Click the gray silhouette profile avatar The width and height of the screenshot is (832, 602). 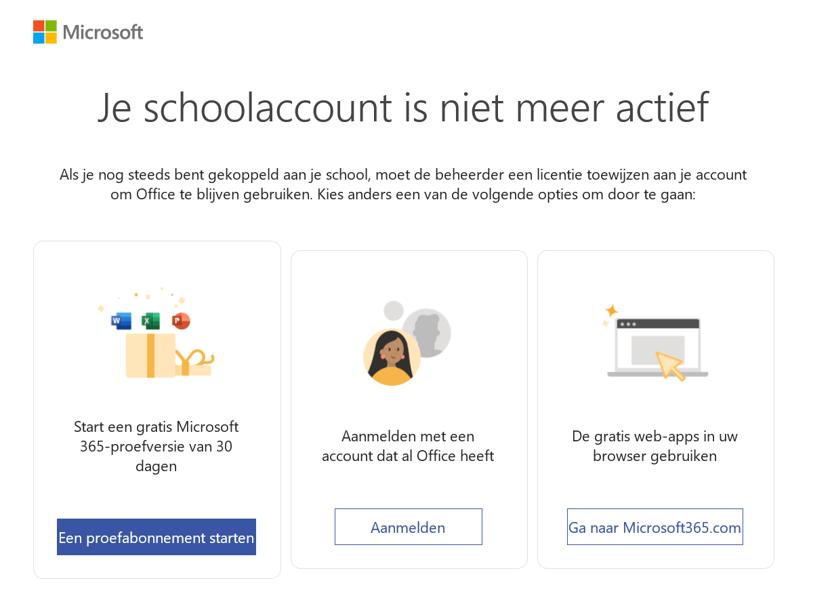[x=427, y=333]
